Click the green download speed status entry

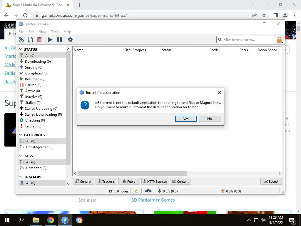168,191
